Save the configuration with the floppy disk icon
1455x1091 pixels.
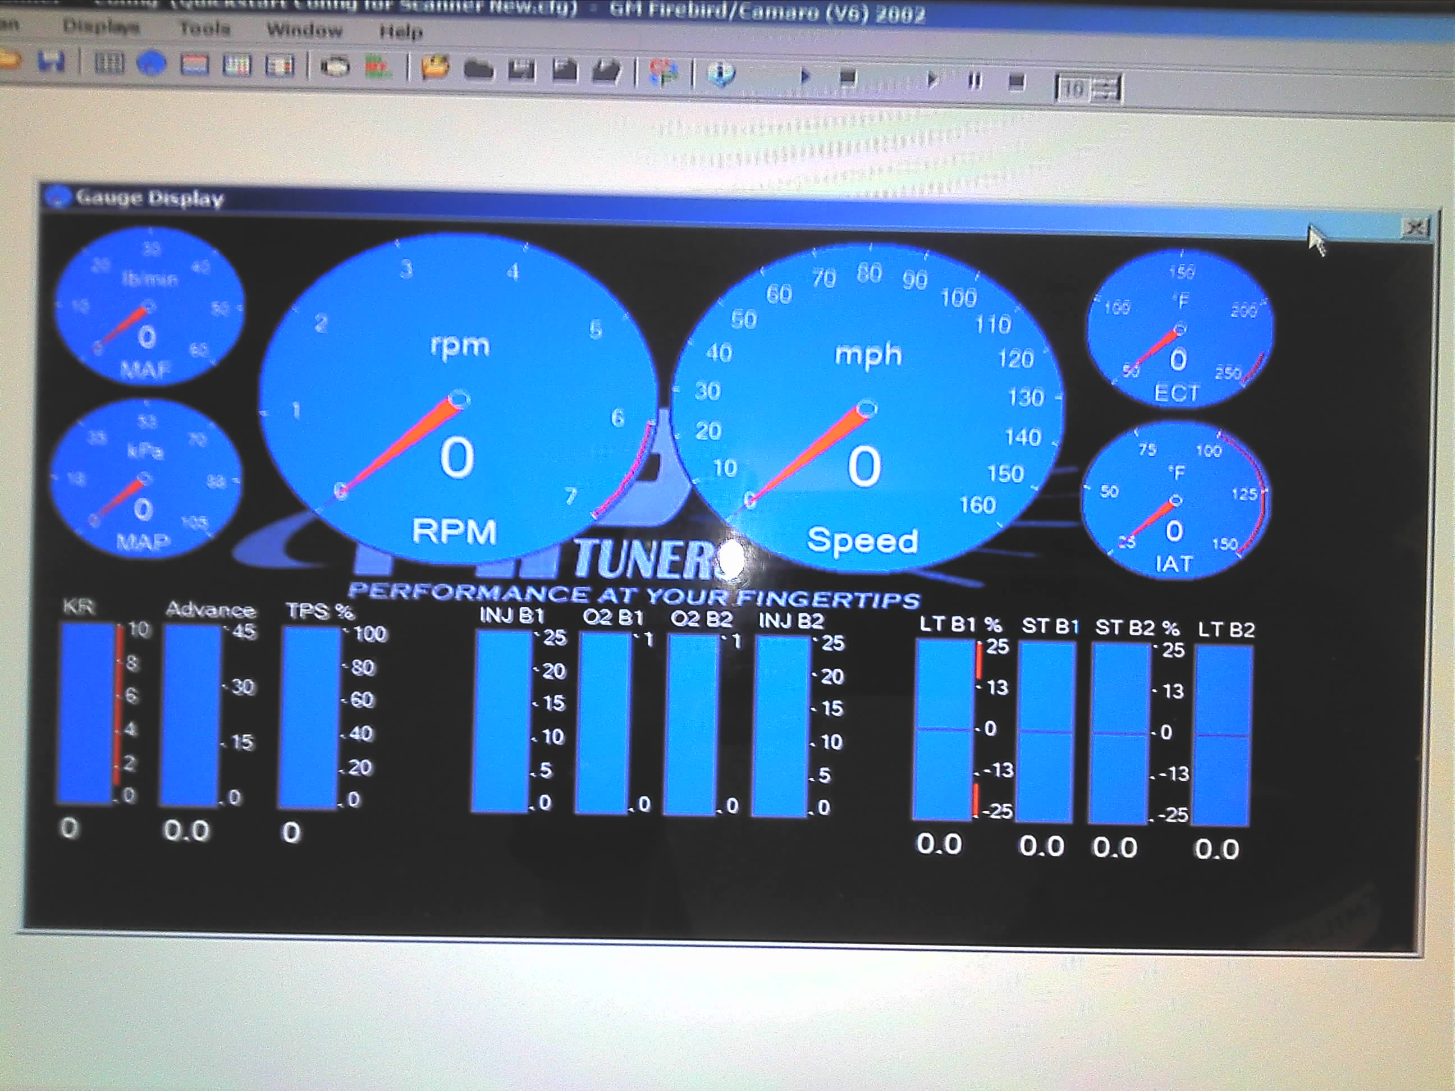(x=51, y=62)
